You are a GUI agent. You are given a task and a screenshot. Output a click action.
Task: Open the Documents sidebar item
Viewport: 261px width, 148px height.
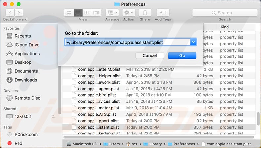(22, 71)
